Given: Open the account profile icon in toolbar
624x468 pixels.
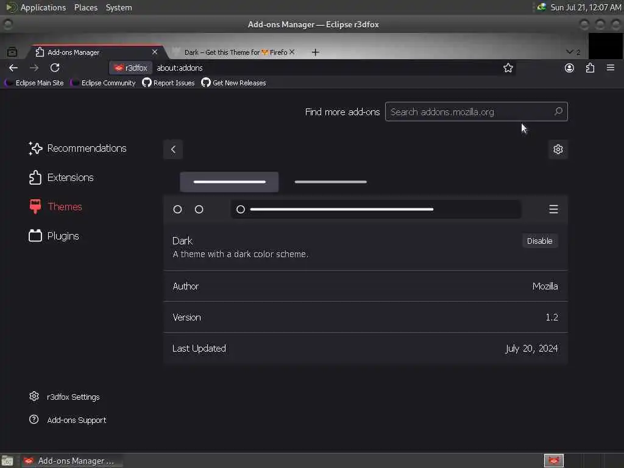Looking at the screenshot, I should [x=570, y=68].
